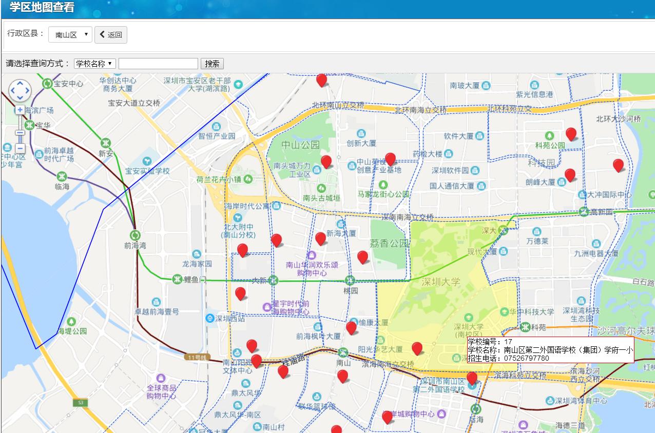655x433 pixels.
Task: Open the 学校名称 query method dropdown
Action: pyautogui.click(x=95, y=64)
